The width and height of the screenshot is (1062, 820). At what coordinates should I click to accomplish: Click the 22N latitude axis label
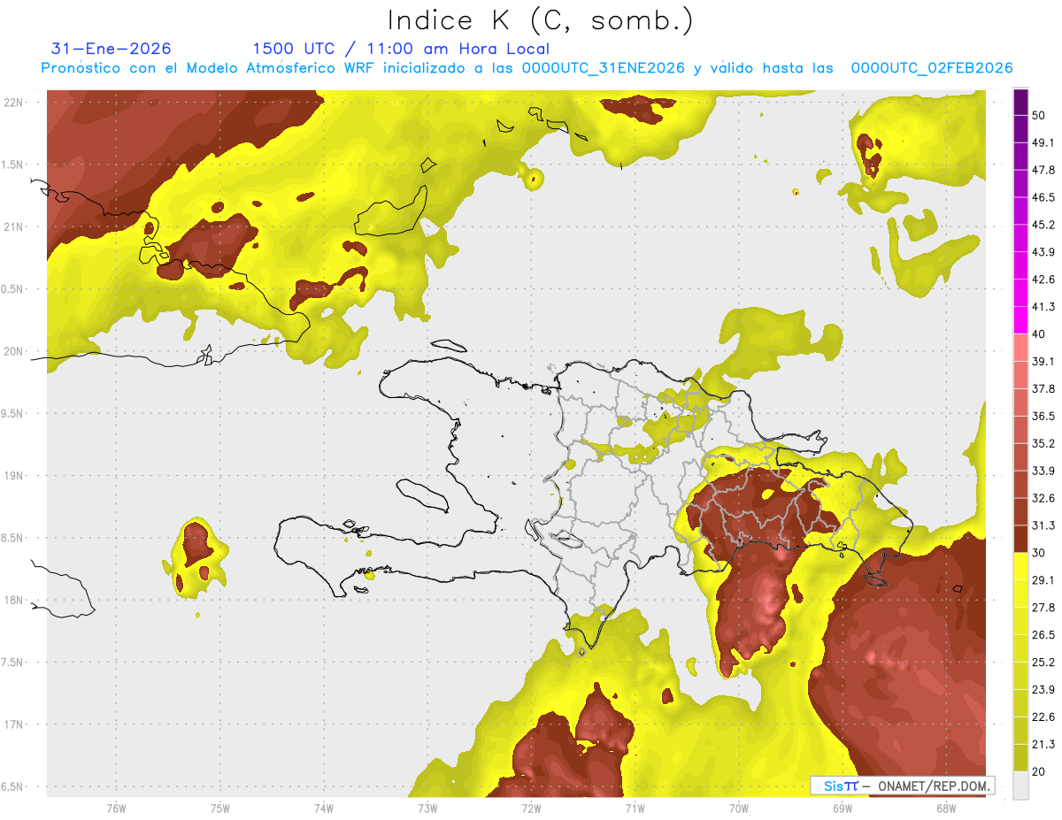14,102
